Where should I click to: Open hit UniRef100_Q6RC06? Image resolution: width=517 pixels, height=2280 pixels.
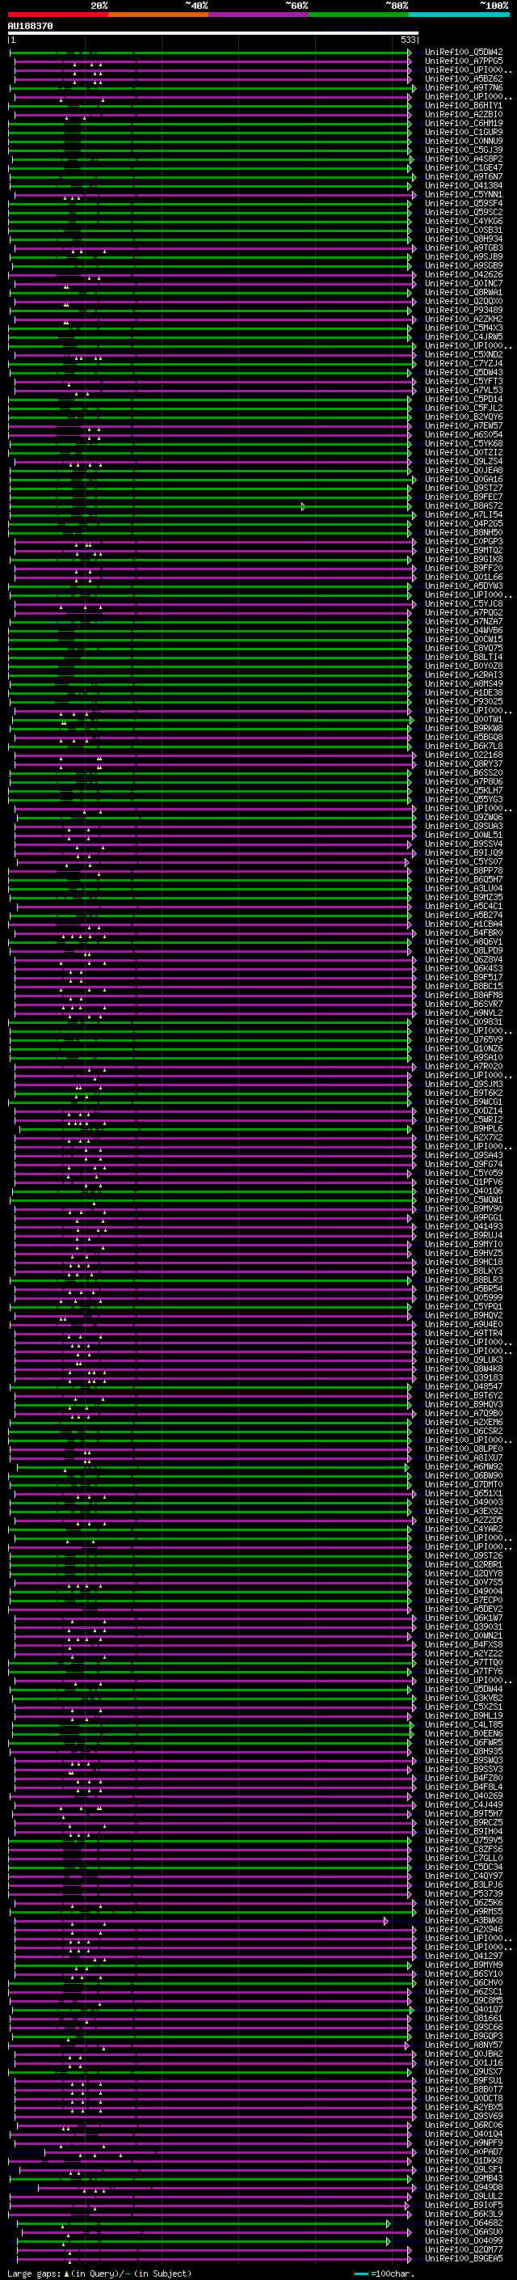pos(463,2125)
